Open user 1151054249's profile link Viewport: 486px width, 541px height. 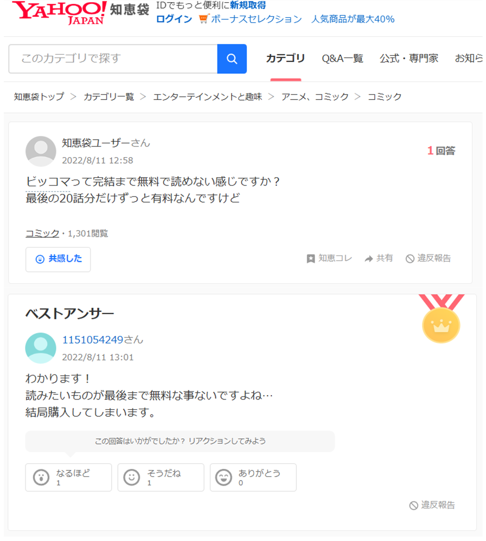(92, 340)
